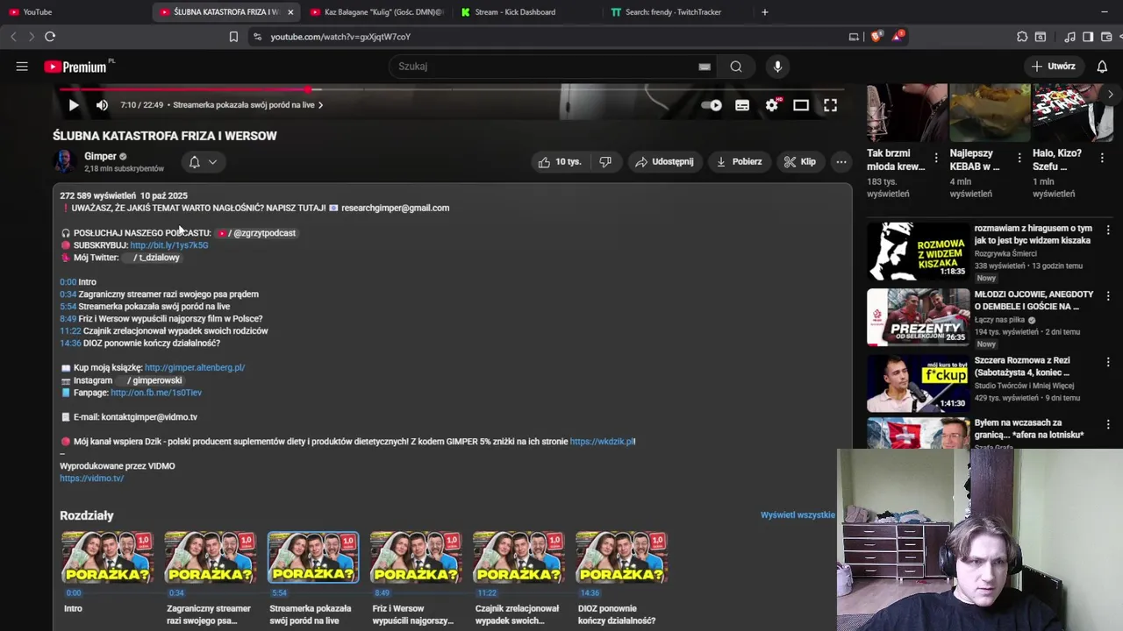Open the YouTube hamburger guide menu
1123x631 pixels.
[x=22, y=67]
